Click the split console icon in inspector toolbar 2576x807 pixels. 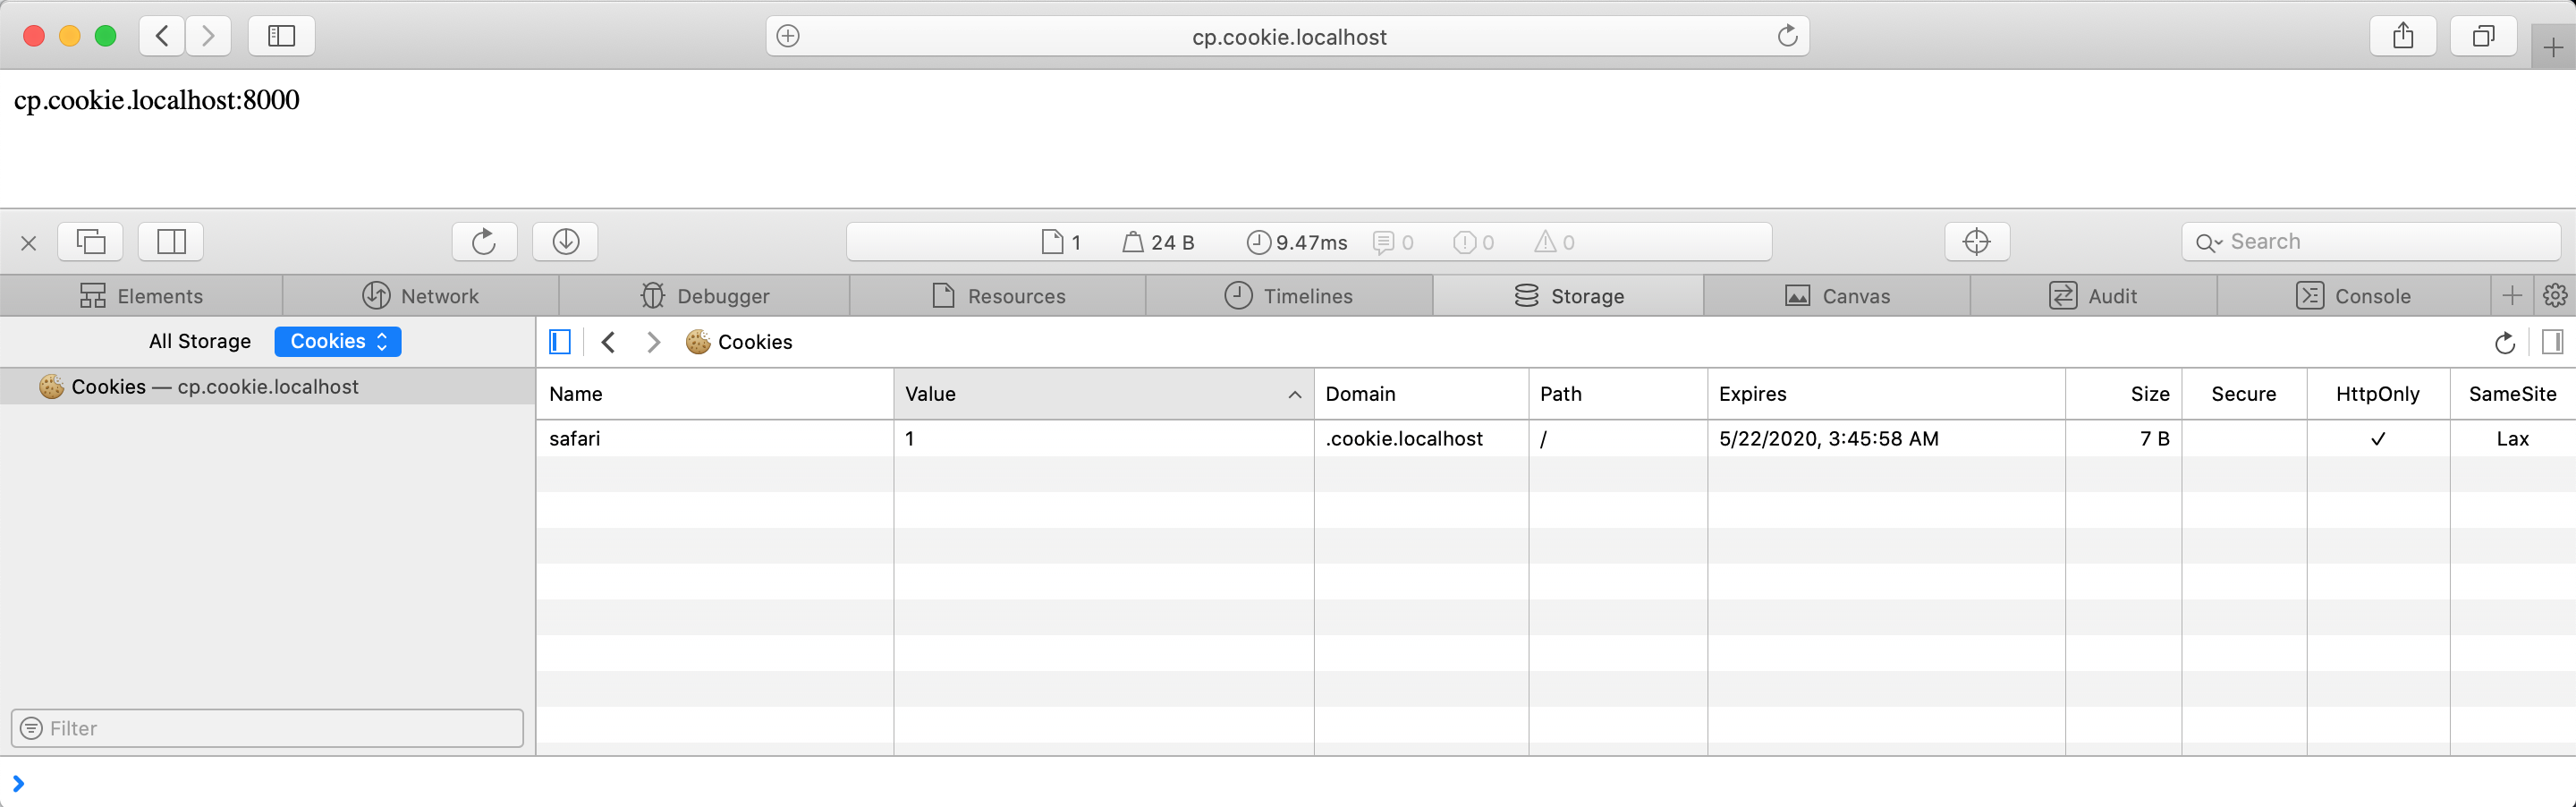(170, 241)
